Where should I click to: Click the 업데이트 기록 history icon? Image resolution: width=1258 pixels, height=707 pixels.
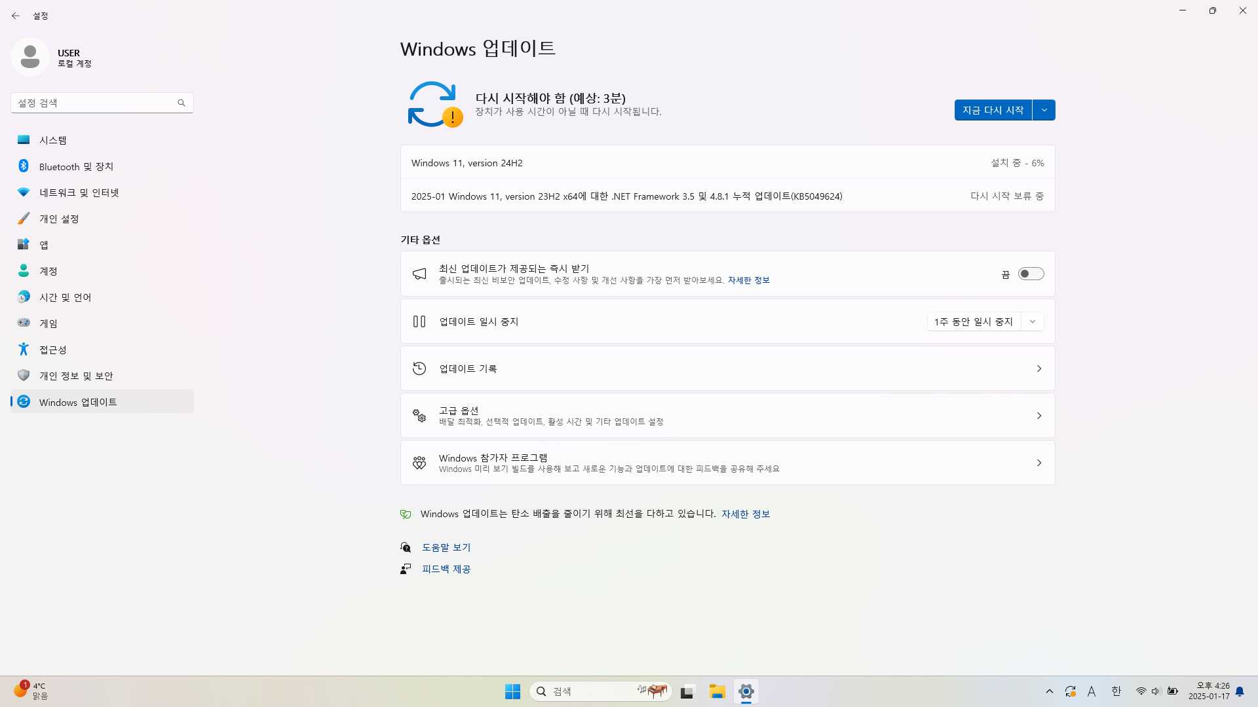point(419,369)
